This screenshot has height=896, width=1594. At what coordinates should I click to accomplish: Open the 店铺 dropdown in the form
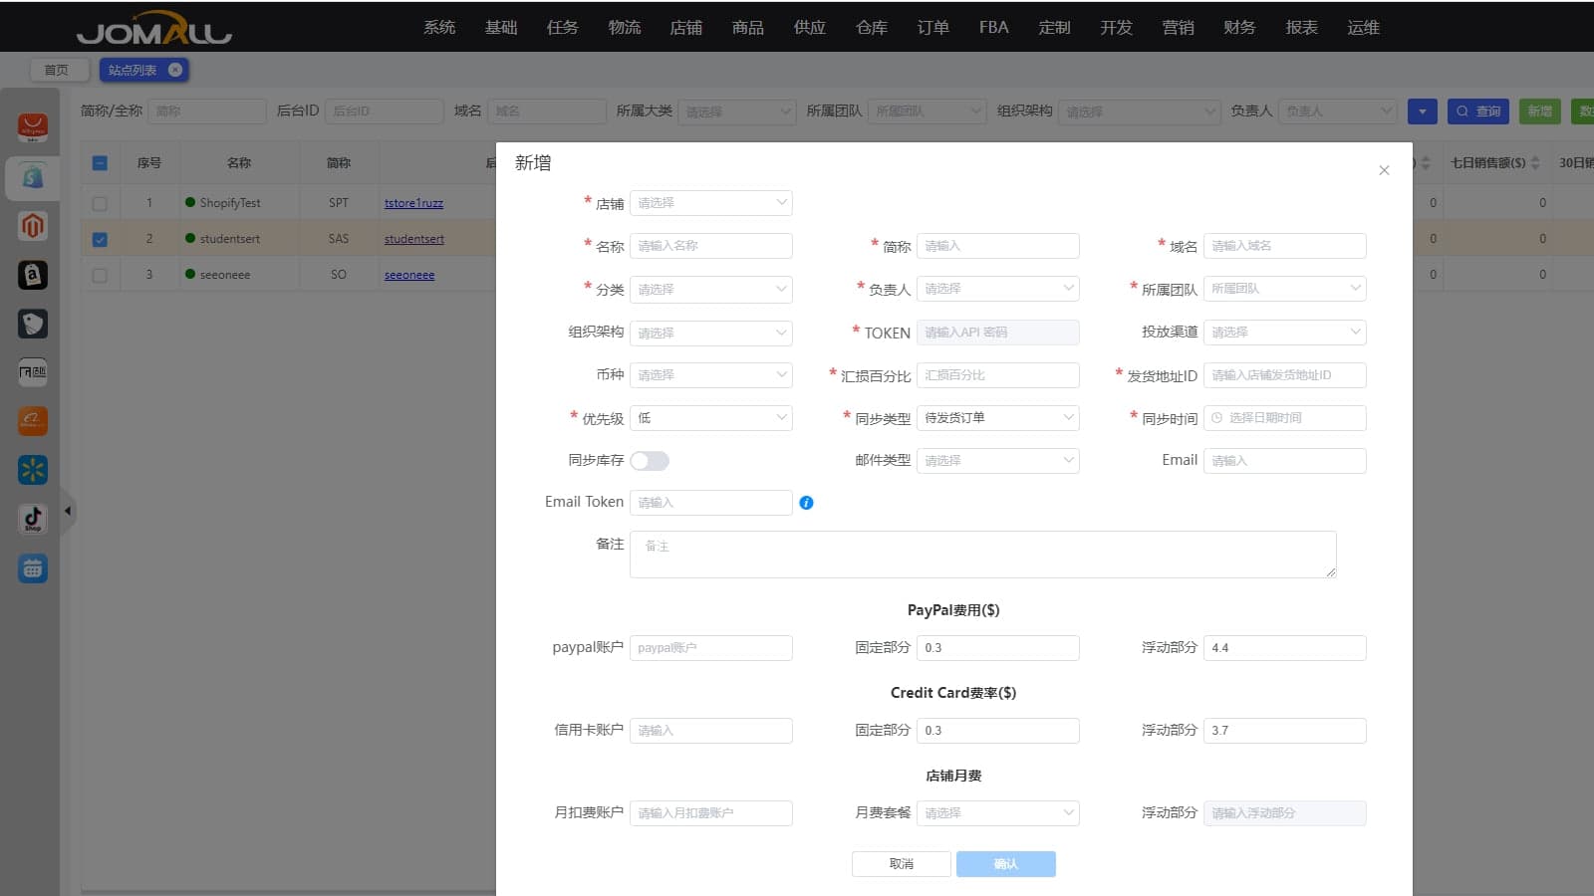click(710, 203)
